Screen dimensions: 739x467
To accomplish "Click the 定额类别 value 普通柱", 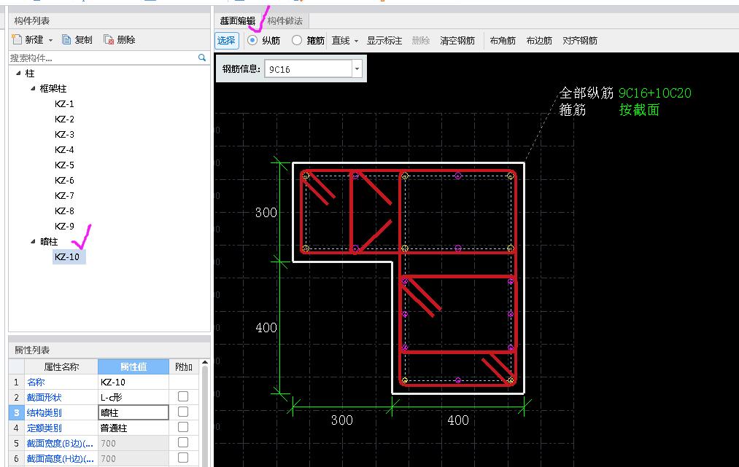I will click(134, 428).
